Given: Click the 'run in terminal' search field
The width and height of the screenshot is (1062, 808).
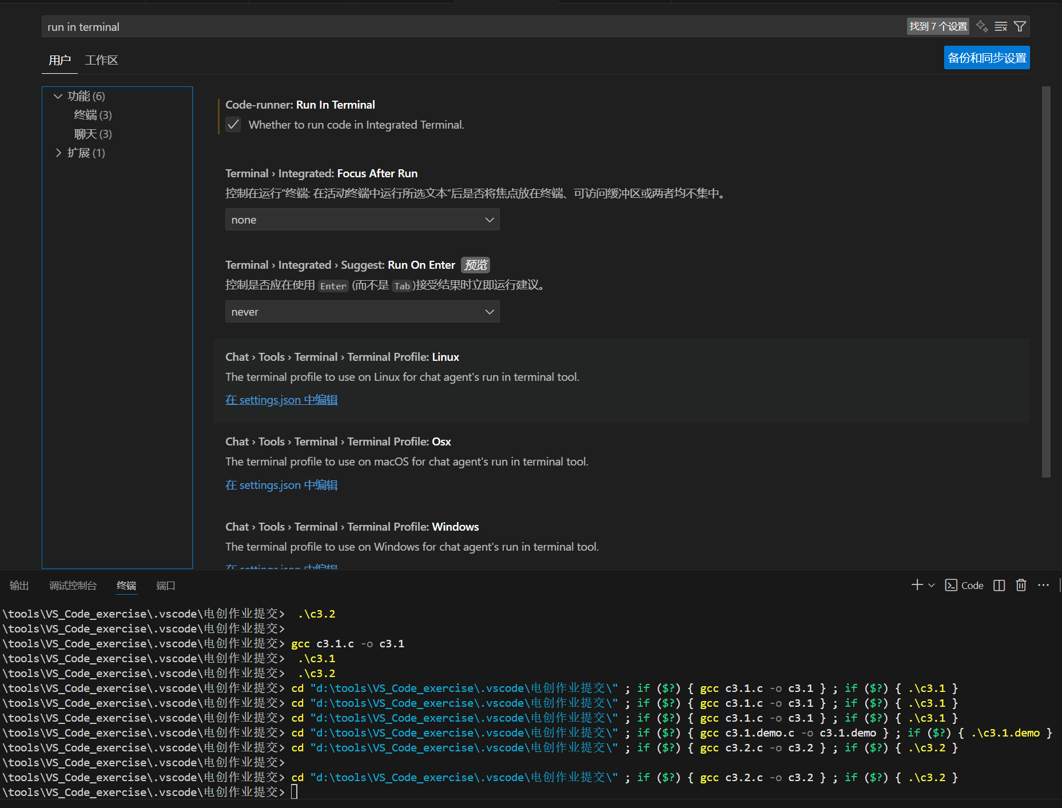Looking at the screenshot, I should point(475,27).
